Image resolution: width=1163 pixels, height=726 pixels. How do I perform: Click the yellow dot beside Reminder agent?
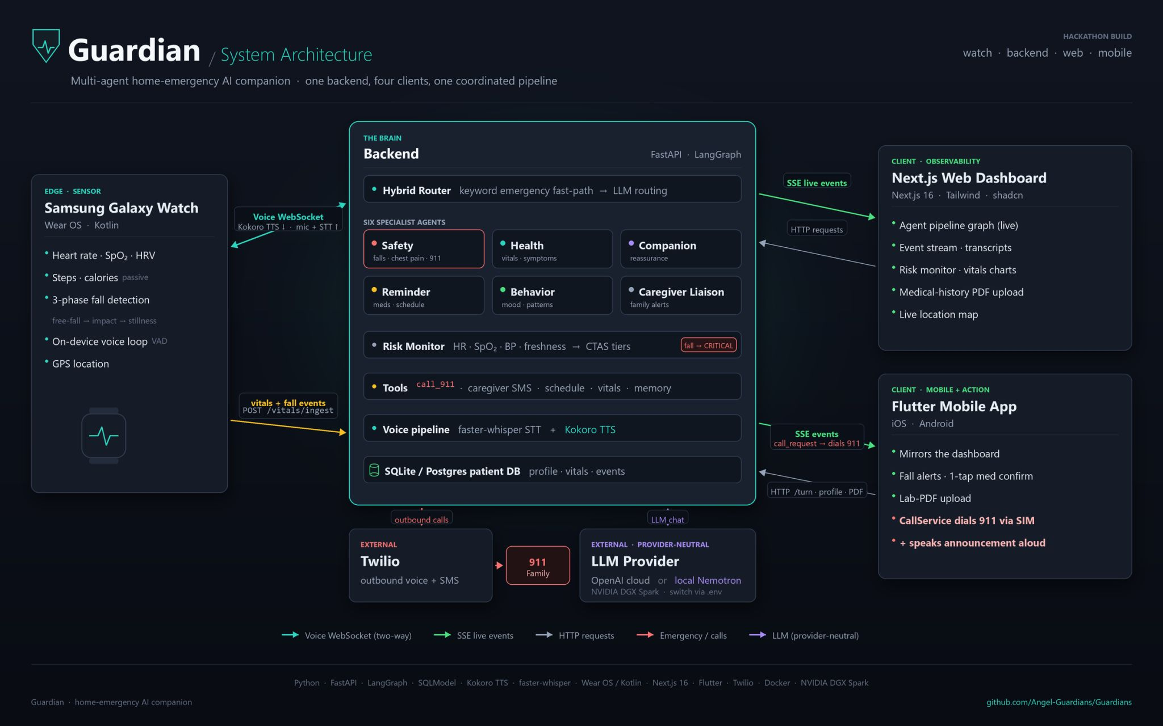(x=374, y=290)
